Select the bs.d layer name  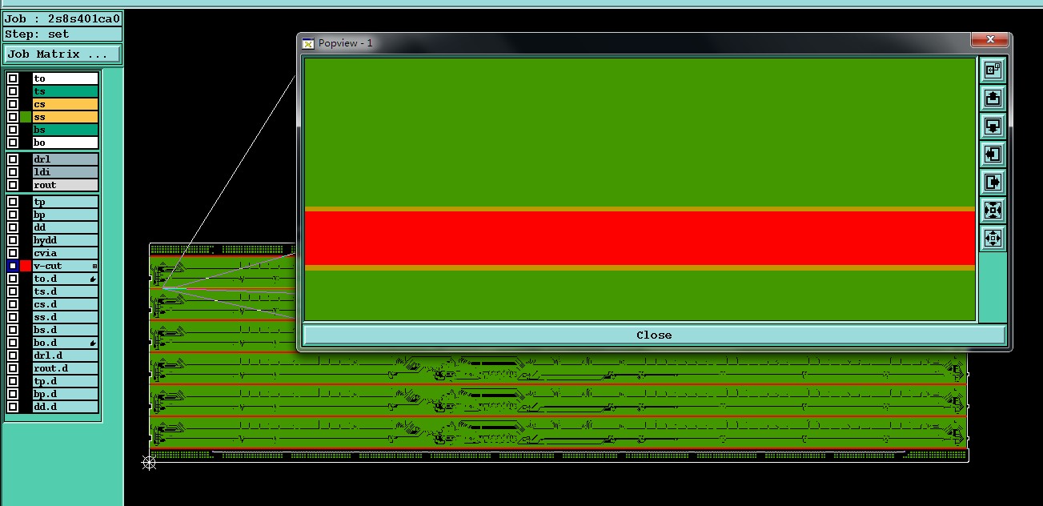(66, 330)
